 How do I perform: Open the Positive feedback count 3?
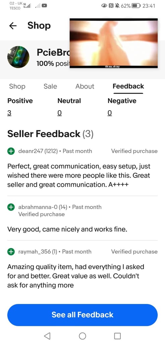[9, 113]
